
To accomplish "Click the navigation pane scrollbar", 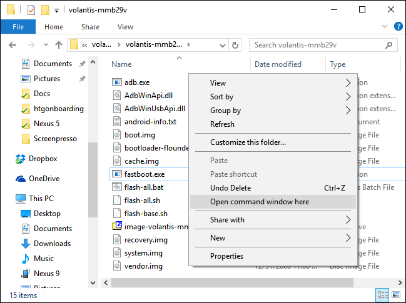I will coord(92,175).
